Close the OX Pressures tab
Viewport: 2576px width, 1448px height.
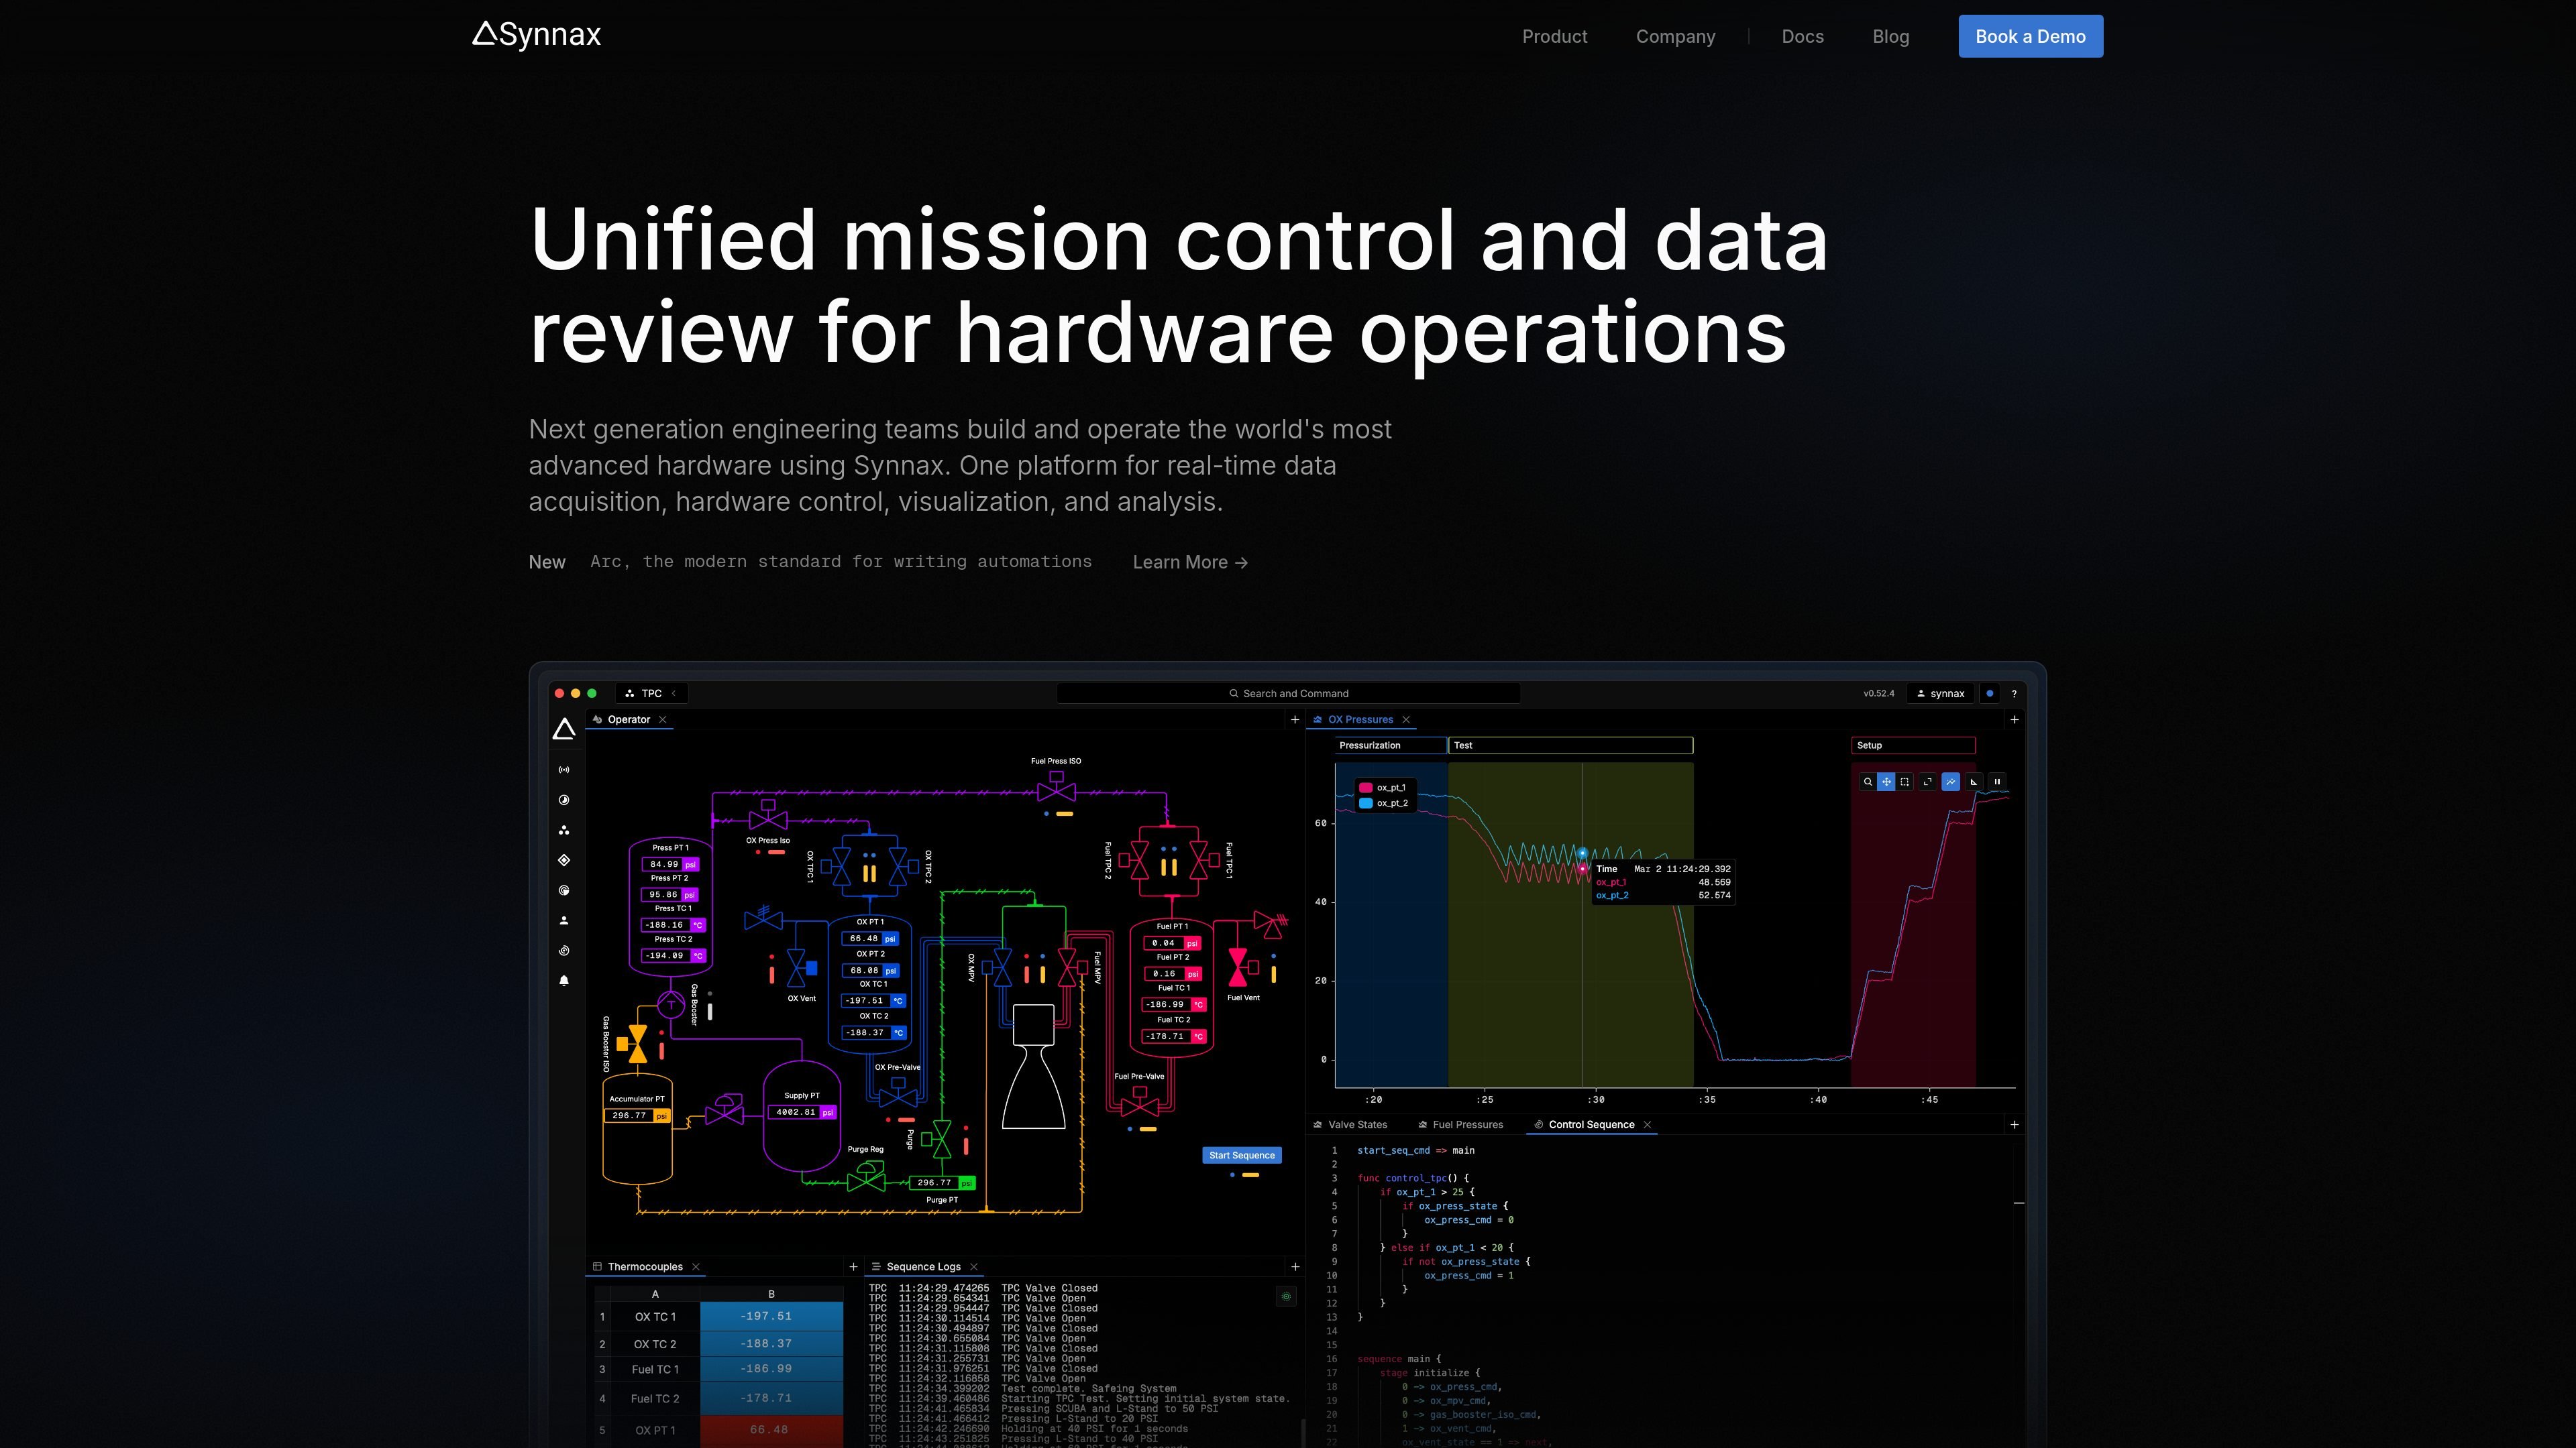1406,719
